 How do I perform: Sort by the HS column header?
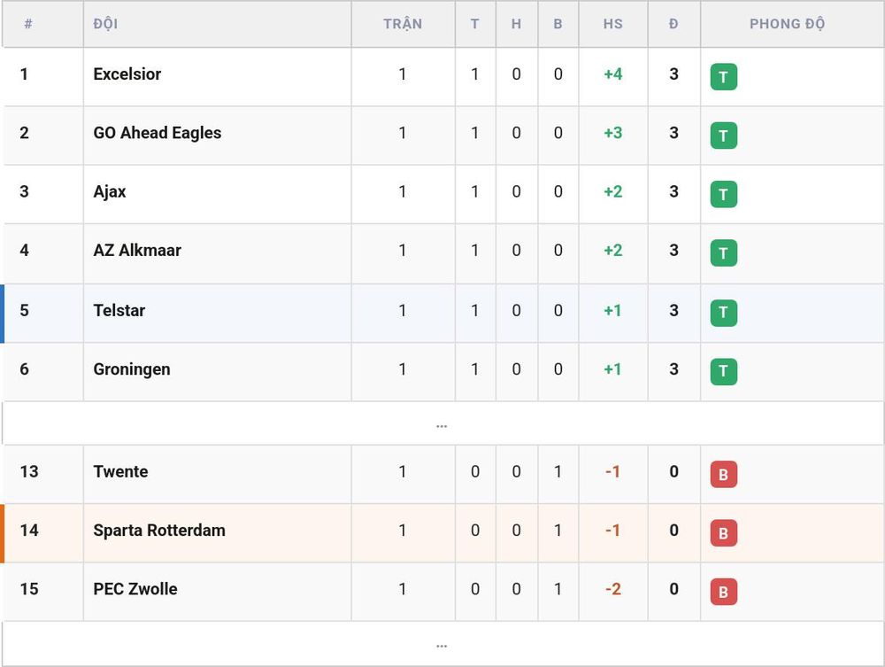(x=613, y=24)
